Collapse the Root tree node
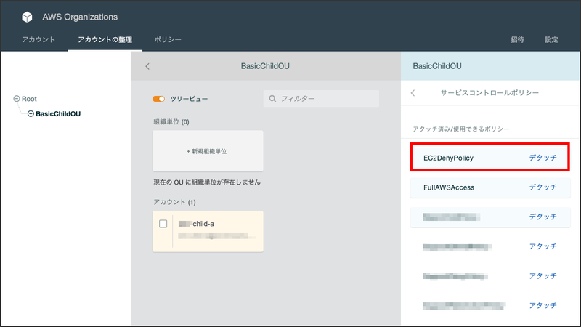Screen dimensions: 581x327 [x=17, y=99]
